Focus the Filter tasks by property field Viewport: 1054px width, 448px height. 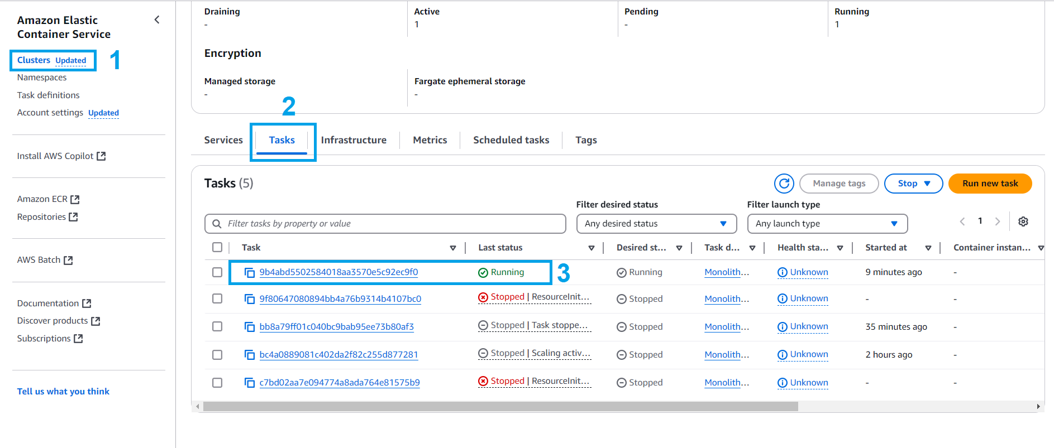(385, 224)
